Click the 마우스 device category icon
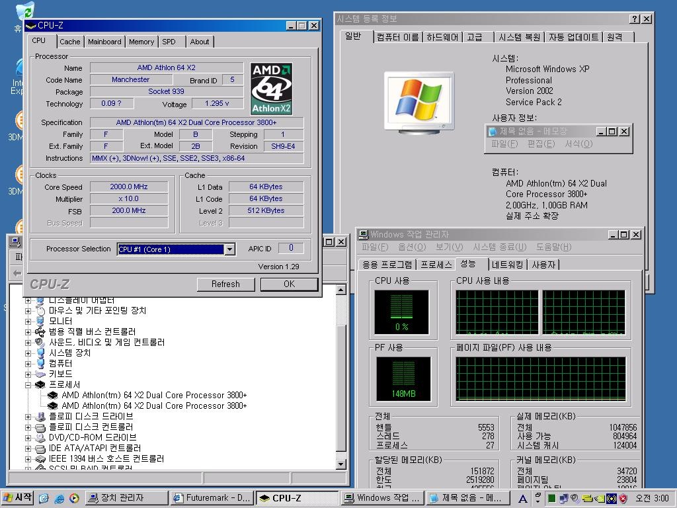Image resolution: width=677 pixels, height=508 pixels. 40,311
